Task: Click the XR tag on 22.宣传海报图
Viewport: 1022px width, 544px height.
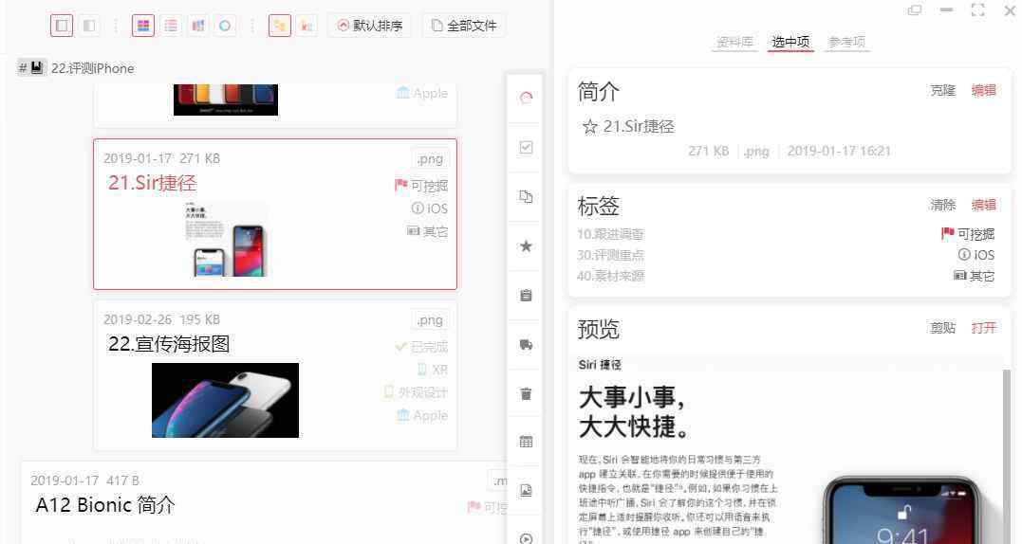Action: click(x=432, y=370)
